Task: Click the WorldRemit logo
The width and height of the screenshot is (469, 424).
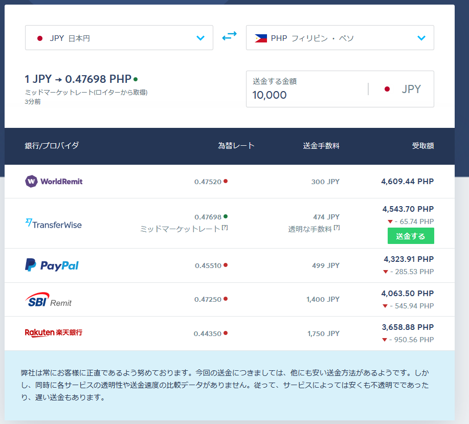Action: coord(54,181)
